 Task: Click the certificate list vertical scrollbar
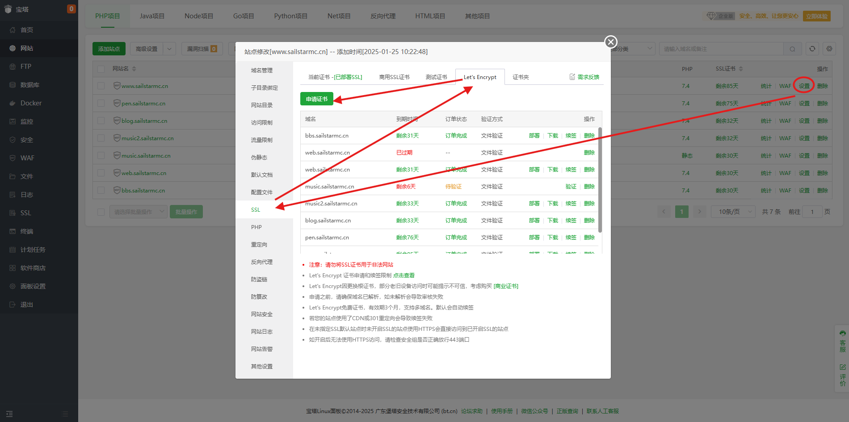600,180
